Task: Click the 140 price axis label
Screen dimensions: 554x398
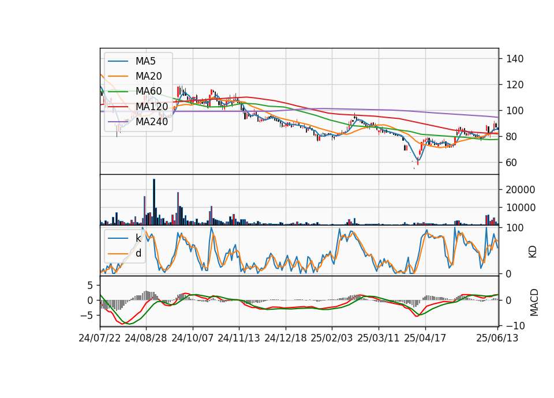Action: (515, 59)
